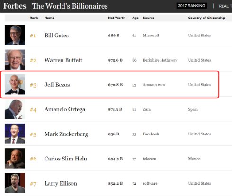Click Jeff Bezos thumbnail photo
This screenshot has width=232, height=196.
tap(15, 84)
